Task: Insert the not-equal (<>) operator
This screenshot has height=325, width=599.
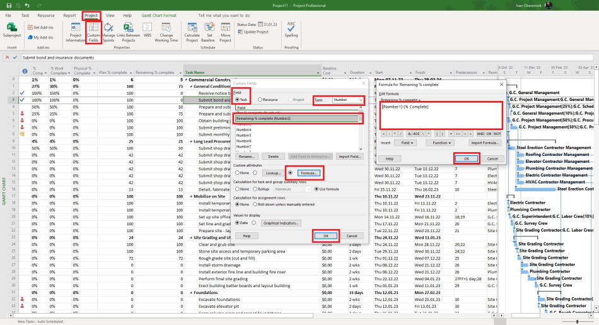Action: click(x=458, y=134)
